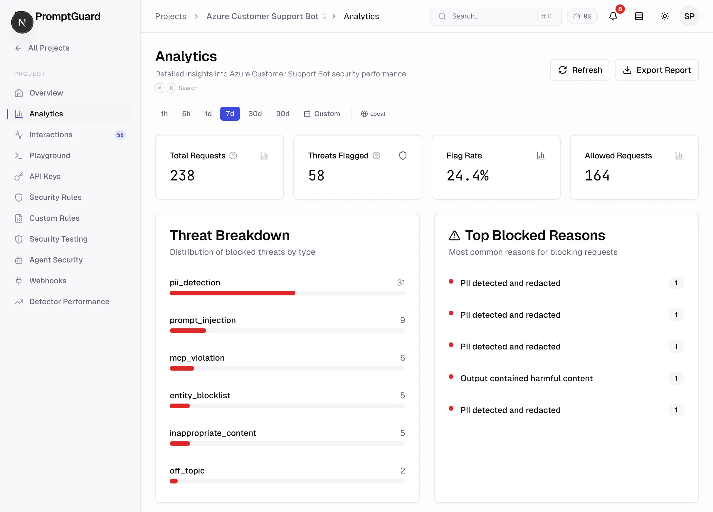Click the Analytics bar chart sidebar icon
Screen dimensions: 713x512
pyautogui.click(x=19, y=114)
